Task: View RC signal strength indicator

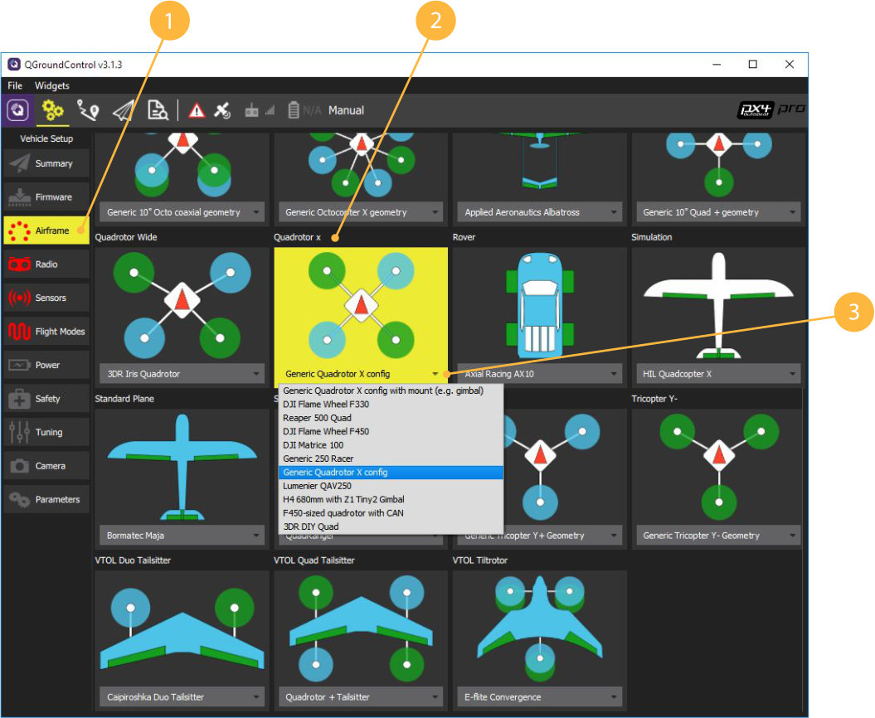Action: coord(260,110)
